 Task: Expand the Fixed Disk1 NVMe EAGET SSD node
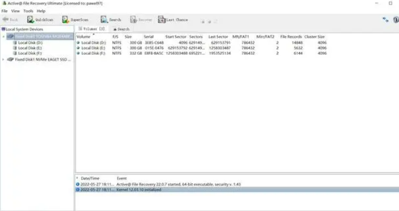(x=3, y=59)
